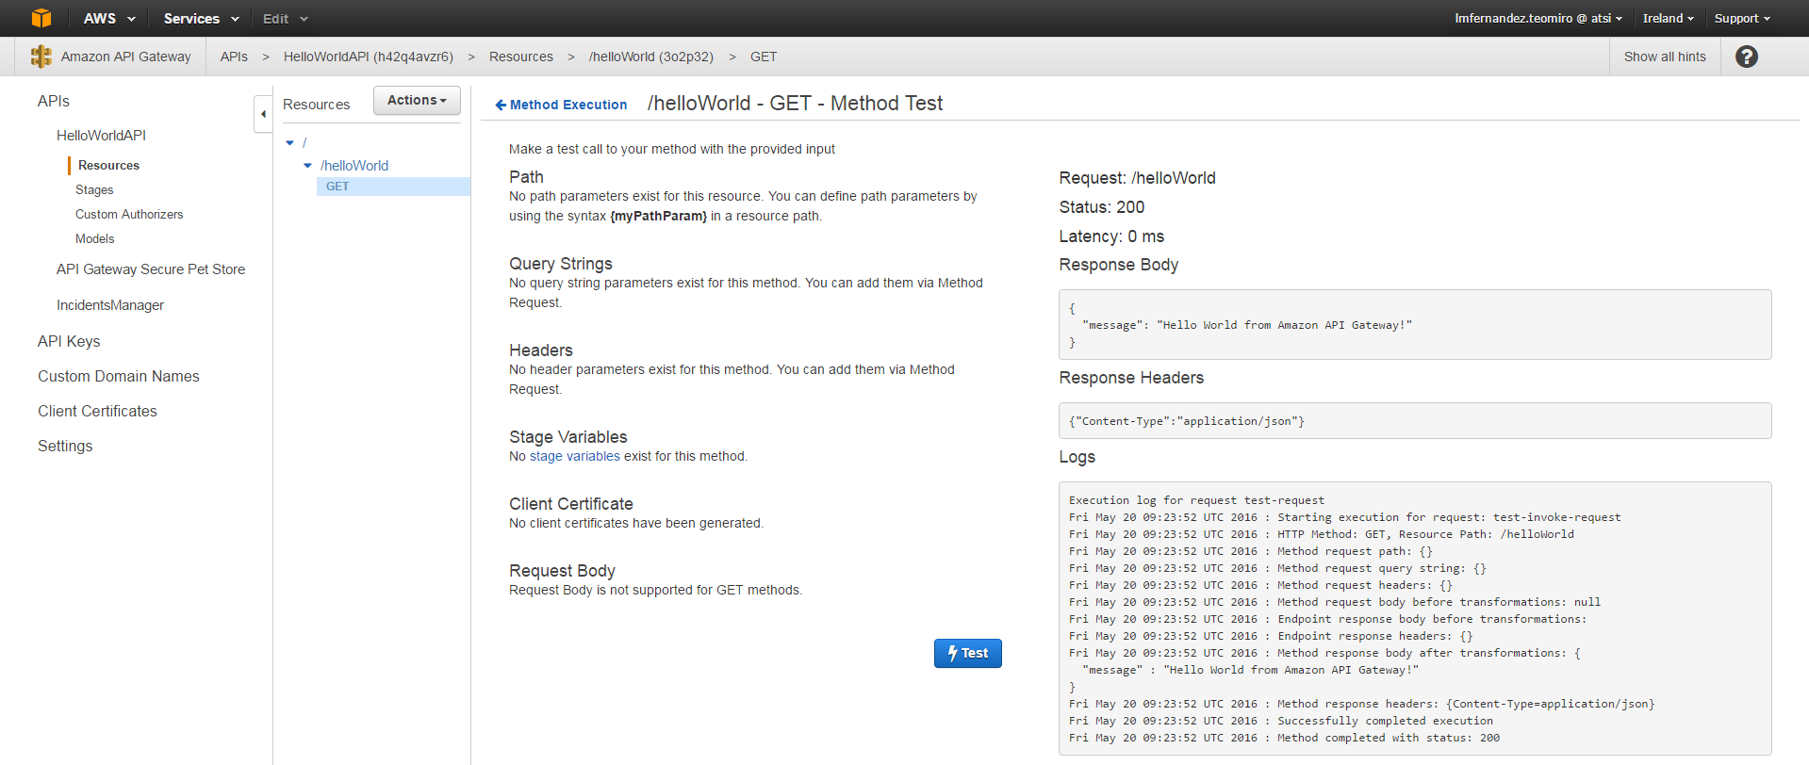Open the stage variables link
Image resolution: width=1809 pixels, height=765 pixels.
point(575,456)
